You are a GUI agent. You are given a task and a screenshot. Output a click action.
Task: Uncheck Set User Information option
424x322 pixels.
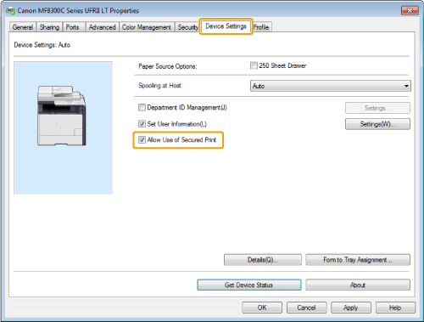click(142, 124)
